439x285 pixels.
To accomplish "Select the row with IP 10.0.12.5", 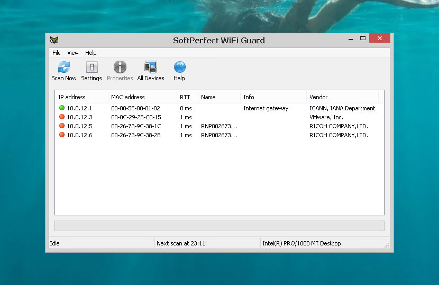I will coord(219,126).
